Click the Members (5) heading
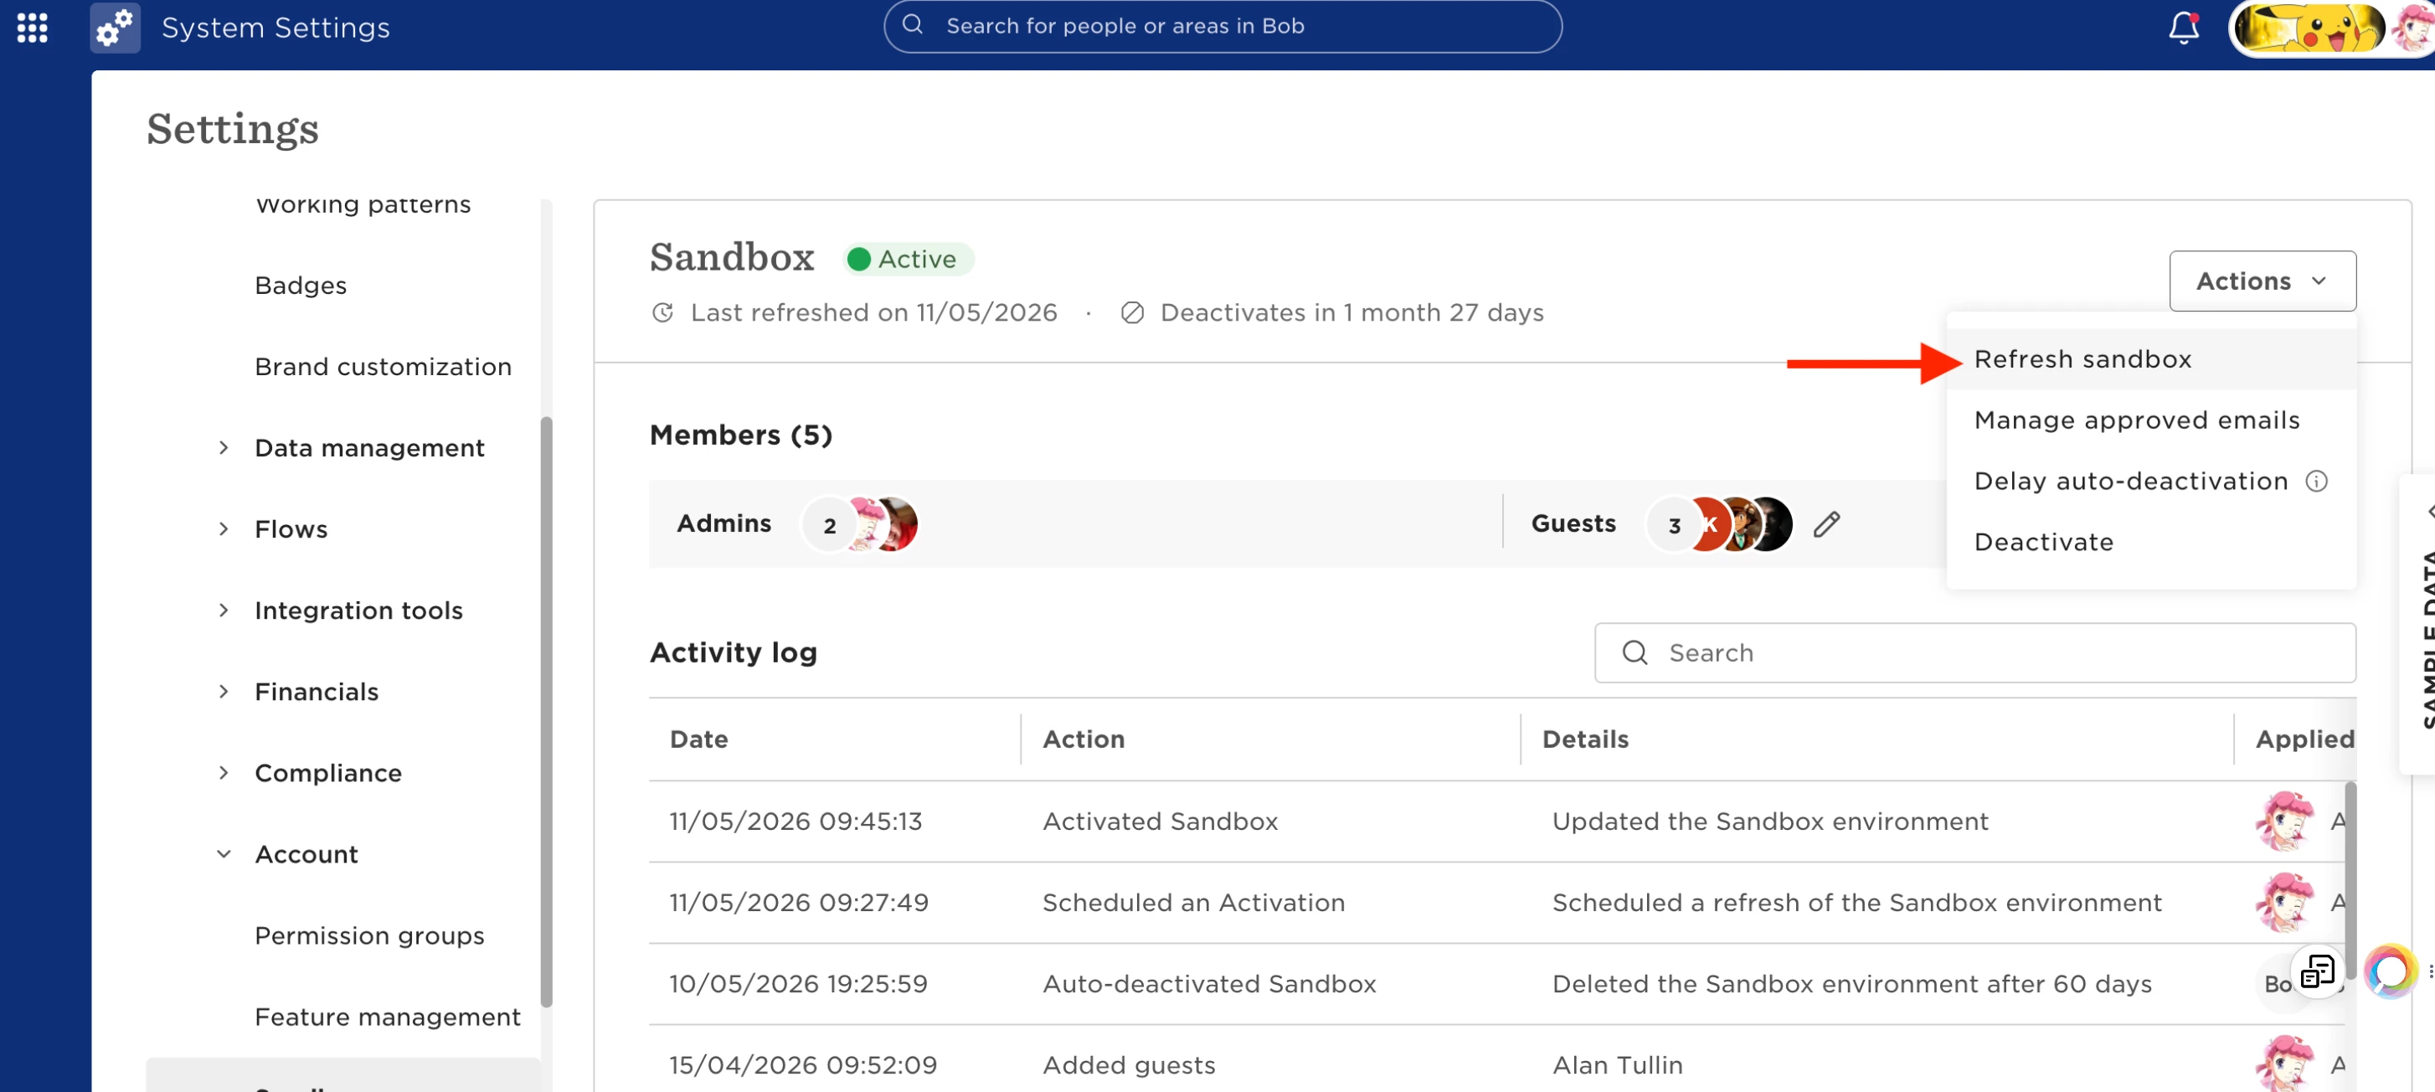 coord(740,435)
